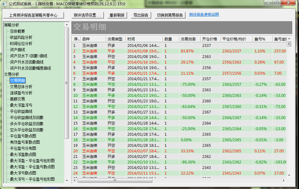This screenshot has width=299, height=189.
Task: Switch to simple report via 切换到简易报告
Action: click(170, 15)
